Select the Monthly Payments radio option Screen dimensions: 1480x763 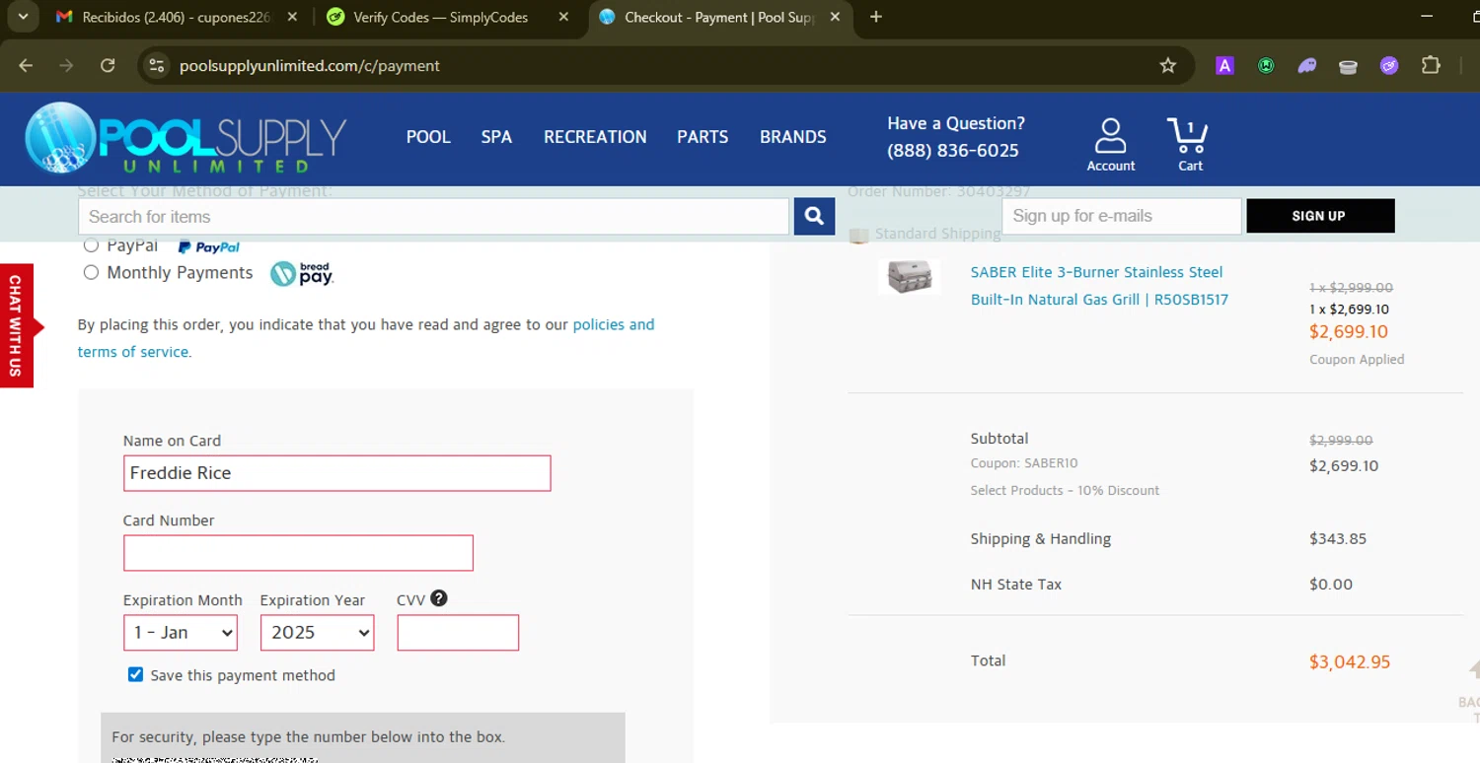91,273
